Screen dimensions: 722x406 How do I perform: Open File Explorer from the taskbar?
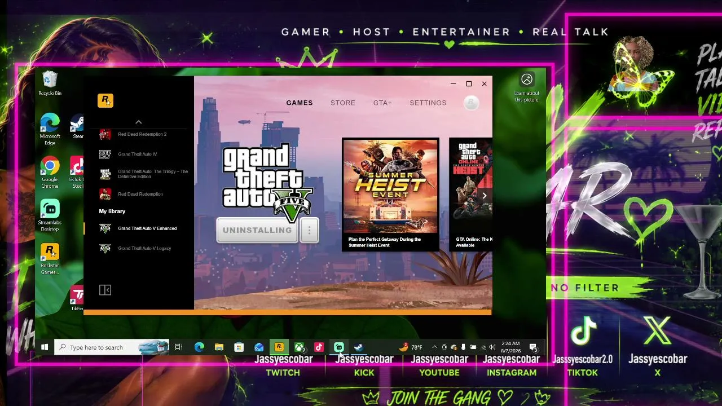pos(219,347)
